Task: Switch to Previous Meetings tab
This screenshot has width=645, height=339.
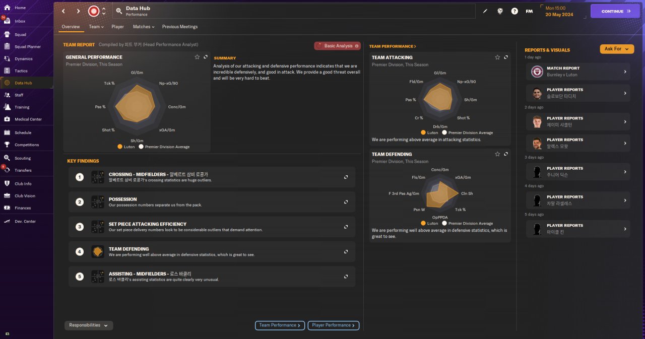Action: [180, 27]
